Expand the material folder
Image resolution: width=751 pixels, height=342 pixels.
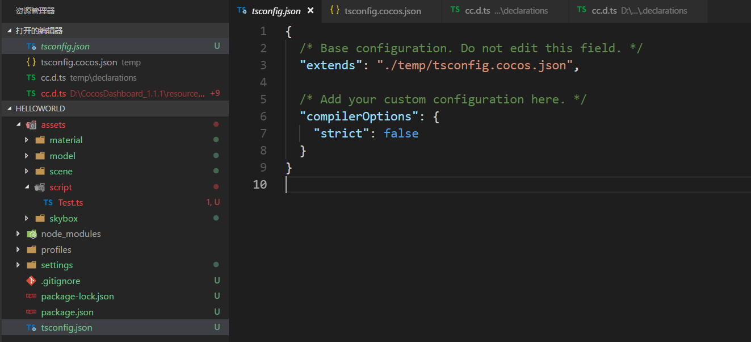click(x=27, y=140)
